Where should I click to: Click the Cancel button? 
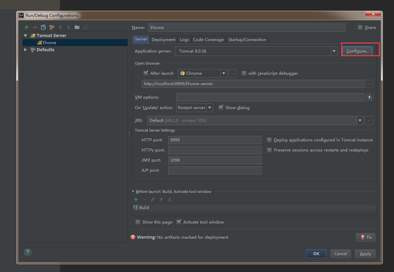click(x=341, y=254)
